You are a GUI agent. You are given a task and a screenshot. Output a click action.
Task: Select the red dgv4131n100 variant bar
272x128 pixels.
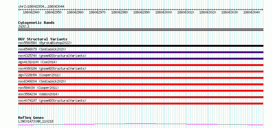[141, 65]
